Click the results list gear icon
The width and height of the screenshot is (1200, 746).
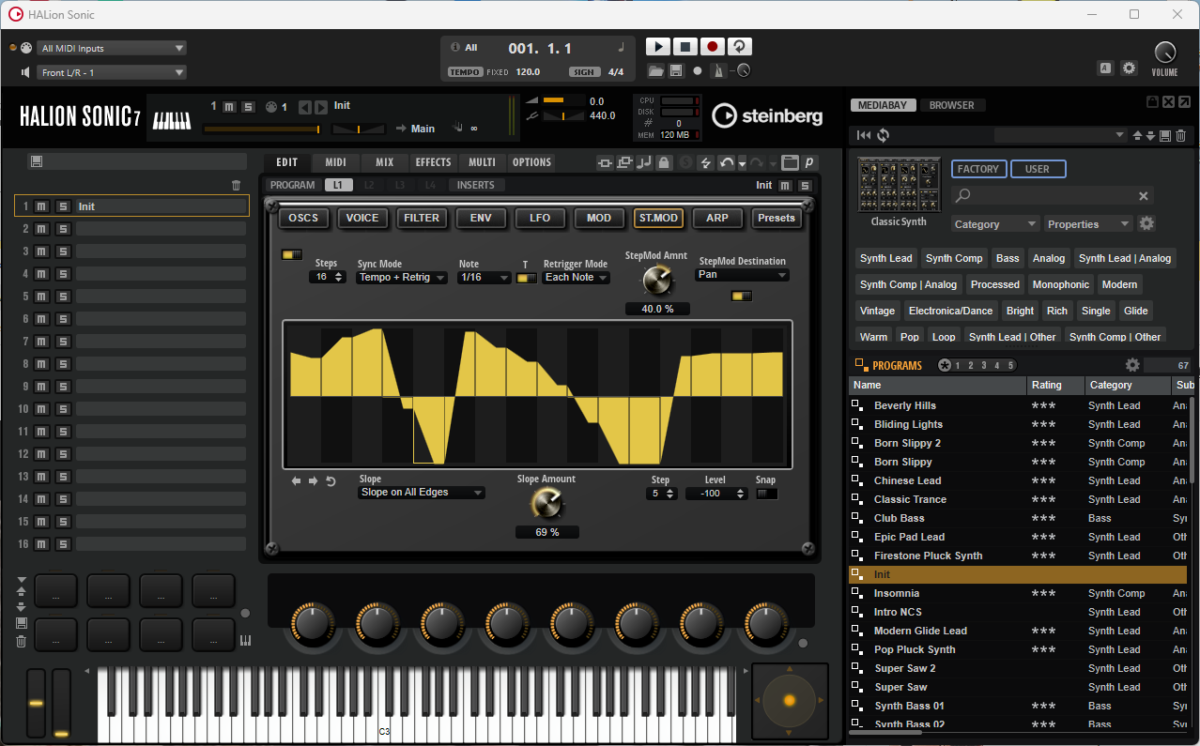1132,365
